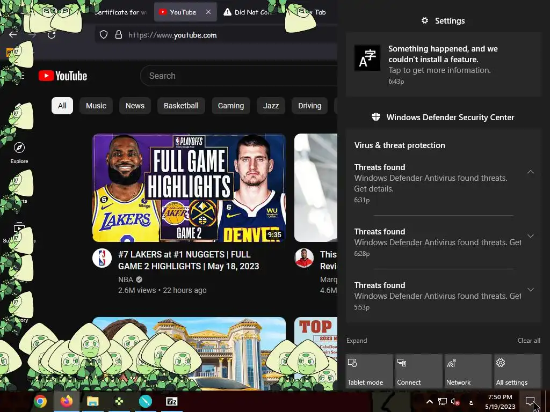Screen dimensions: 550x412
Task: Click Windows Defender Security Center header
Action: point(451,117)
